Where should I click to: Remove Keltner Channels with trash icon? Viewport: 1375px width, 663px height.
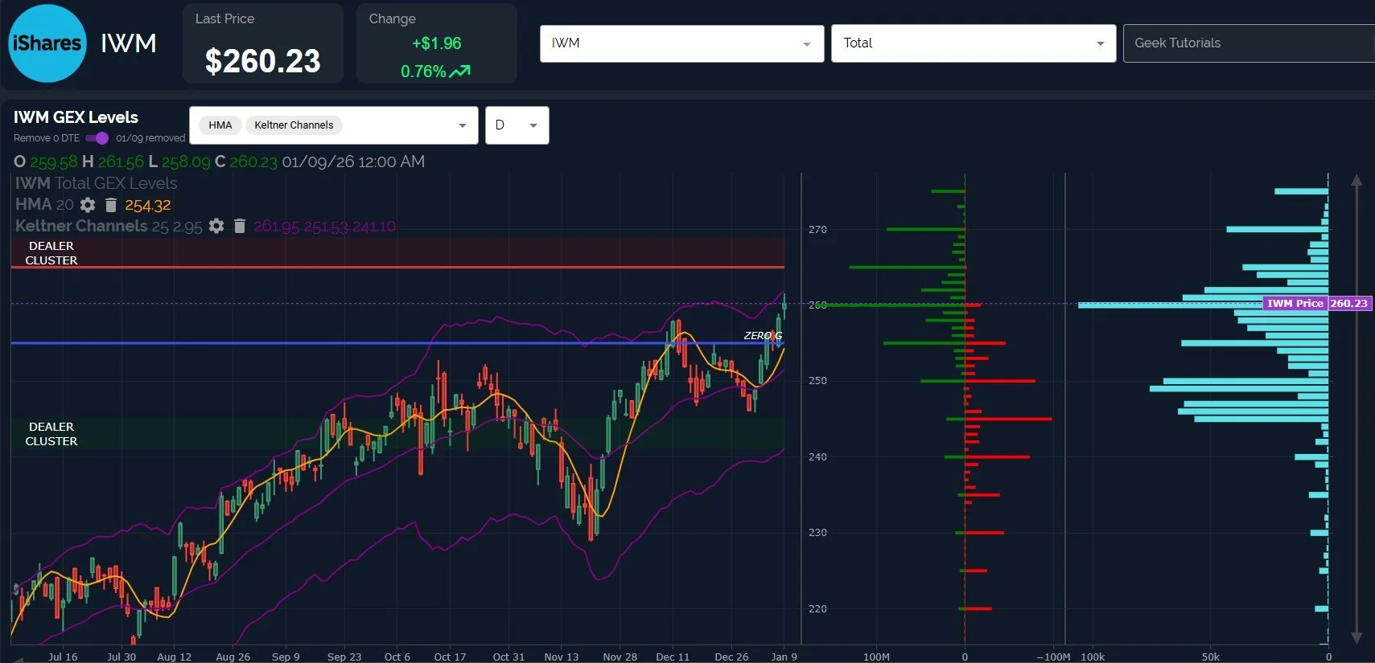coord(239,226)
